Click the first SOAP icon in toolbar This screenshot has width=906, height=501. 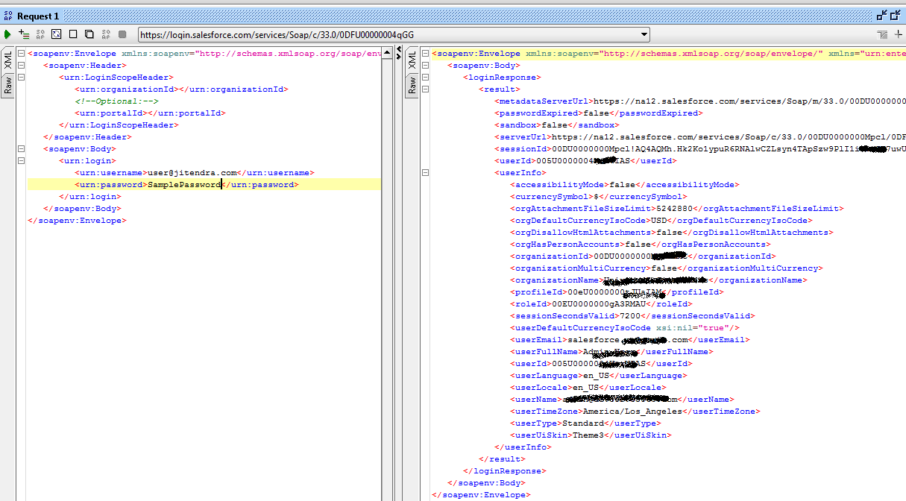pos(40,34)
